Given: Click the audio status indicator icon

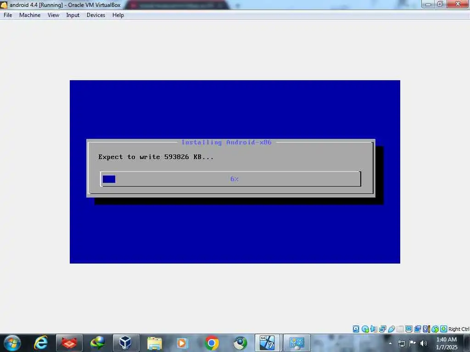Looking at the screenshot, I should pyautogui.click(x=374, y=329).
